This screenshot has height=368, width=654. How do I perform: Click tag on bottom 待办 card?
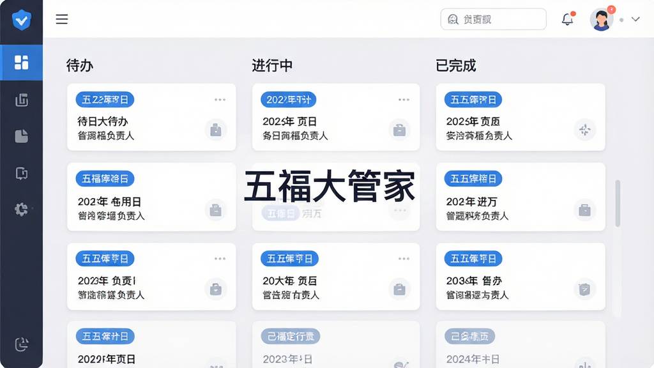(x=105, y=336)
